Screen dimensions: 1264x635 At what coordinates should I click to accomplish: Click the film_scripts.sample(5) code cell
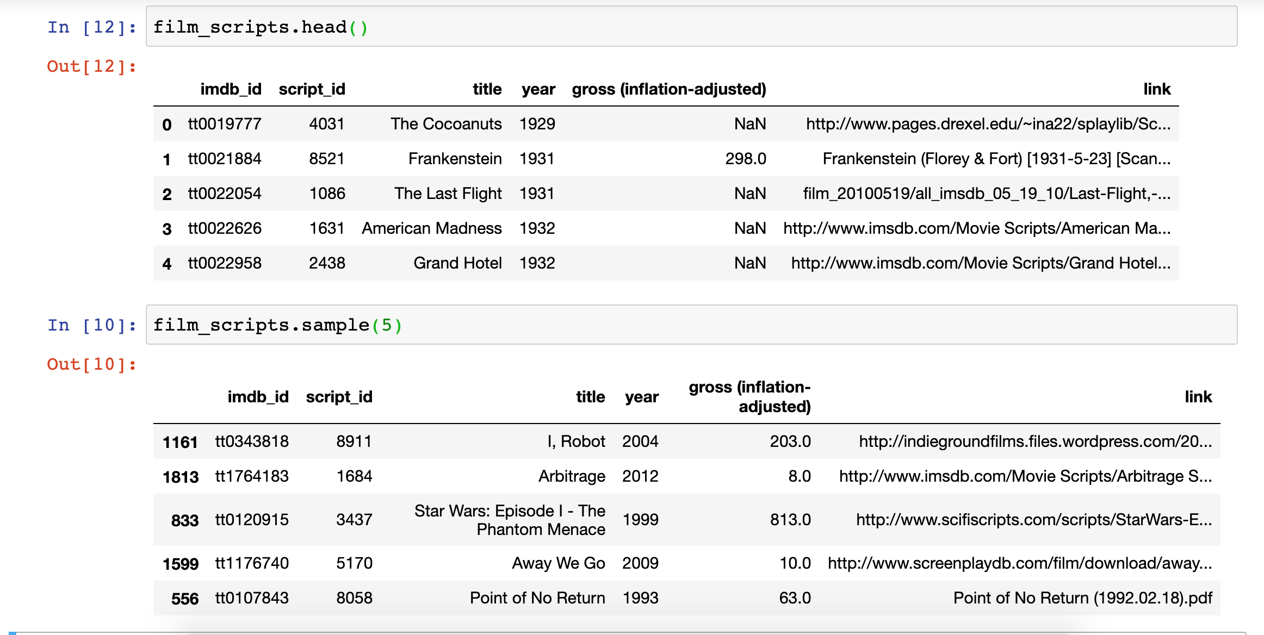click(x=691, y=325)
